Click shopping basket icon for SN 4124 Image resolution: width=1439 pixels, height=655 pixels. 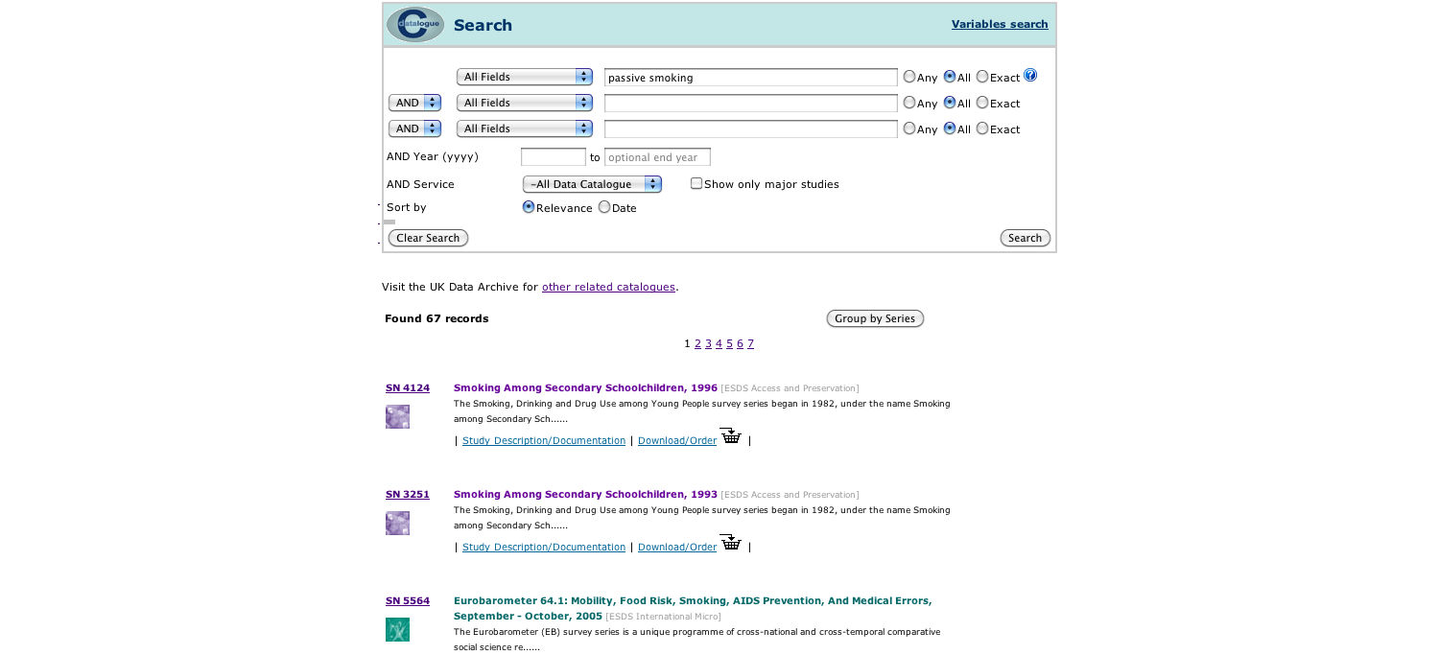pyautogui.click(x=731, y=436)
